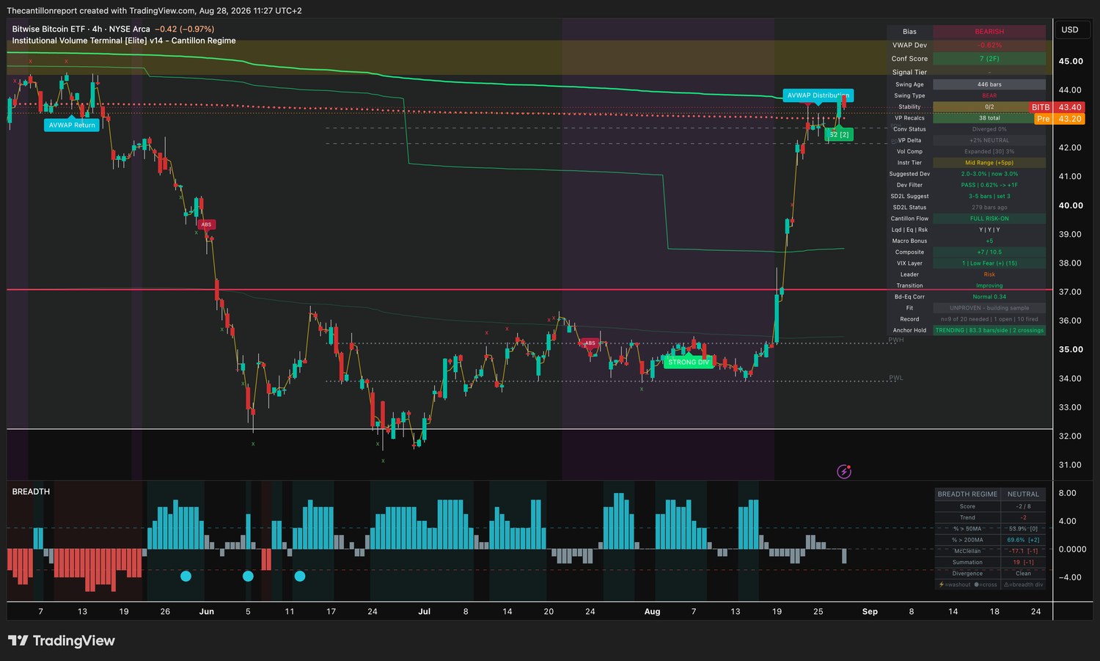Click the PWH level label
This screenshot has height=661, width=1100.
896,340
